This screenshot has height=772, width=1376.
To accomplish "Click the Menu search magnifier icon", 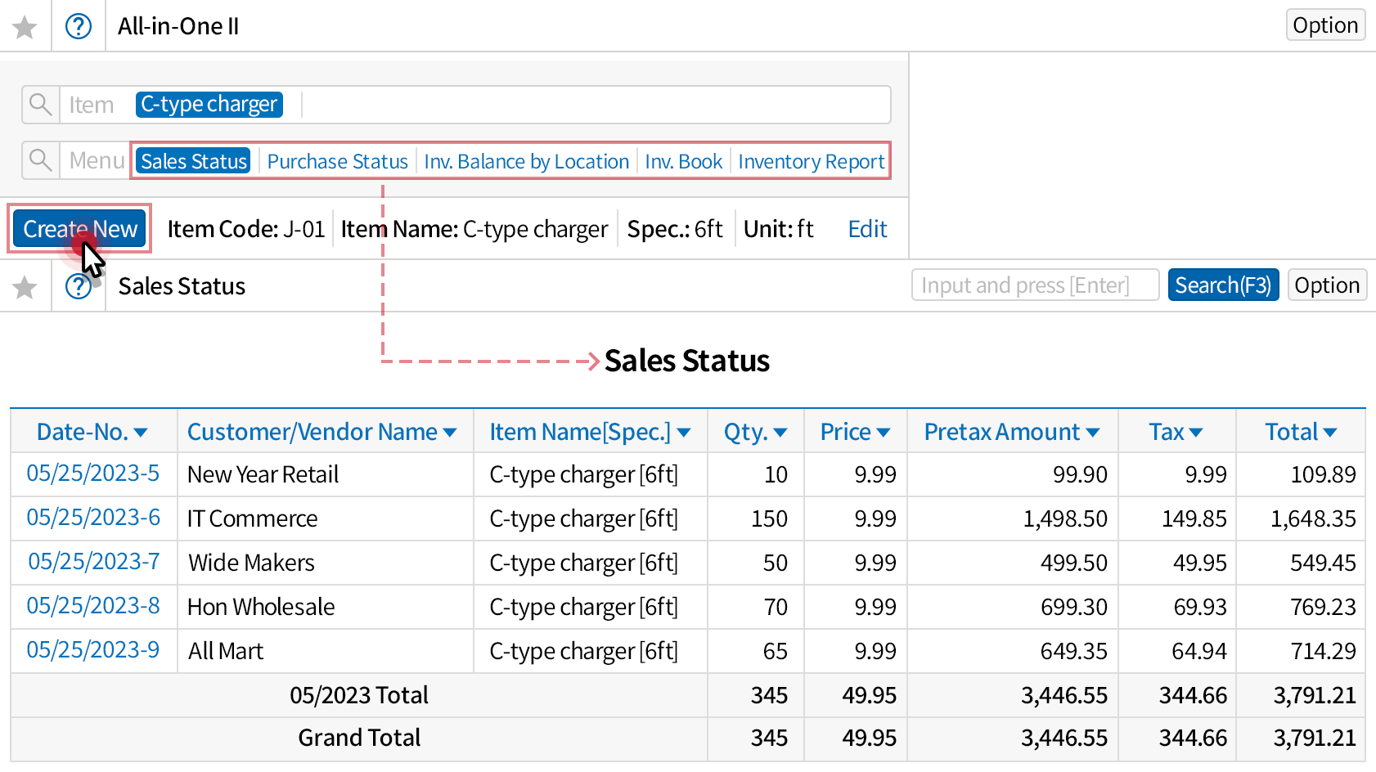I will (40, 160).
